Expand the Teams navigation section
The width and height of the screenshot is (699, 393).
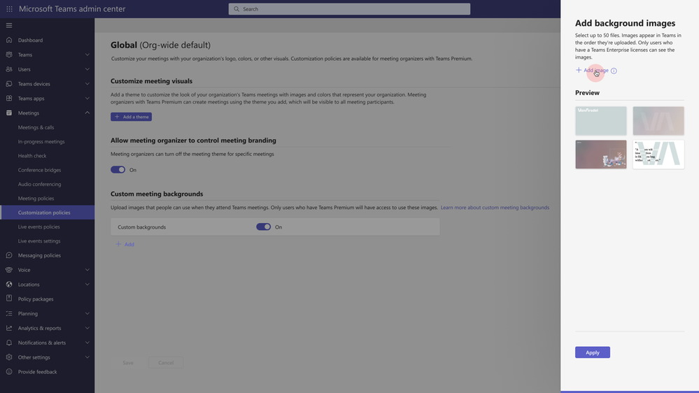click(87, 55)
